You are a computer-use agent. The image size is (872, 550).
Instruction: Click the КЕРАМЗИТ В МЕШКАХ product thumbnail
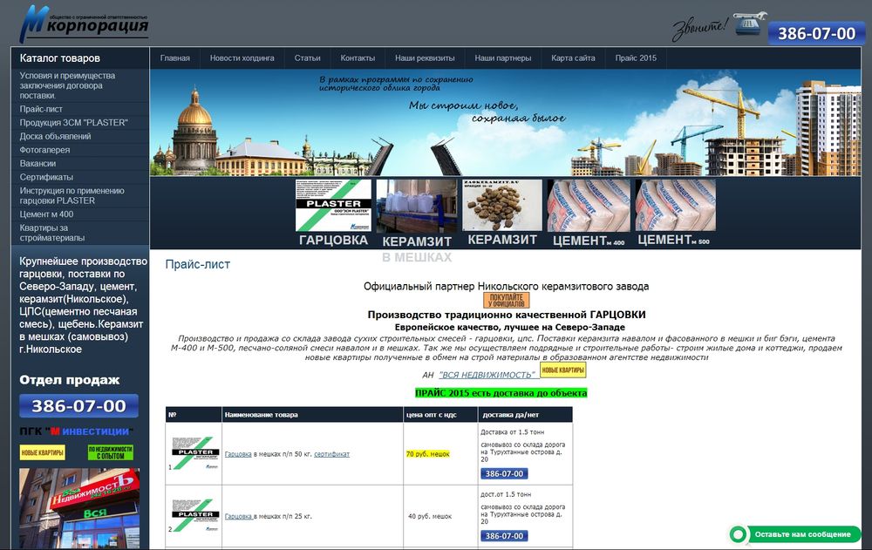[417, 205]
